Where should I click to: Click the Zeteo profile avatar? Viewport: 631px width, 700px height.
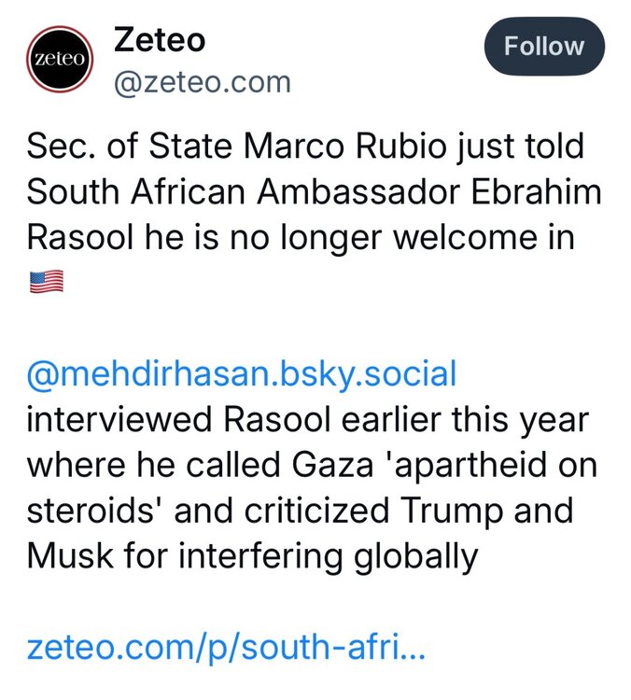60,58
